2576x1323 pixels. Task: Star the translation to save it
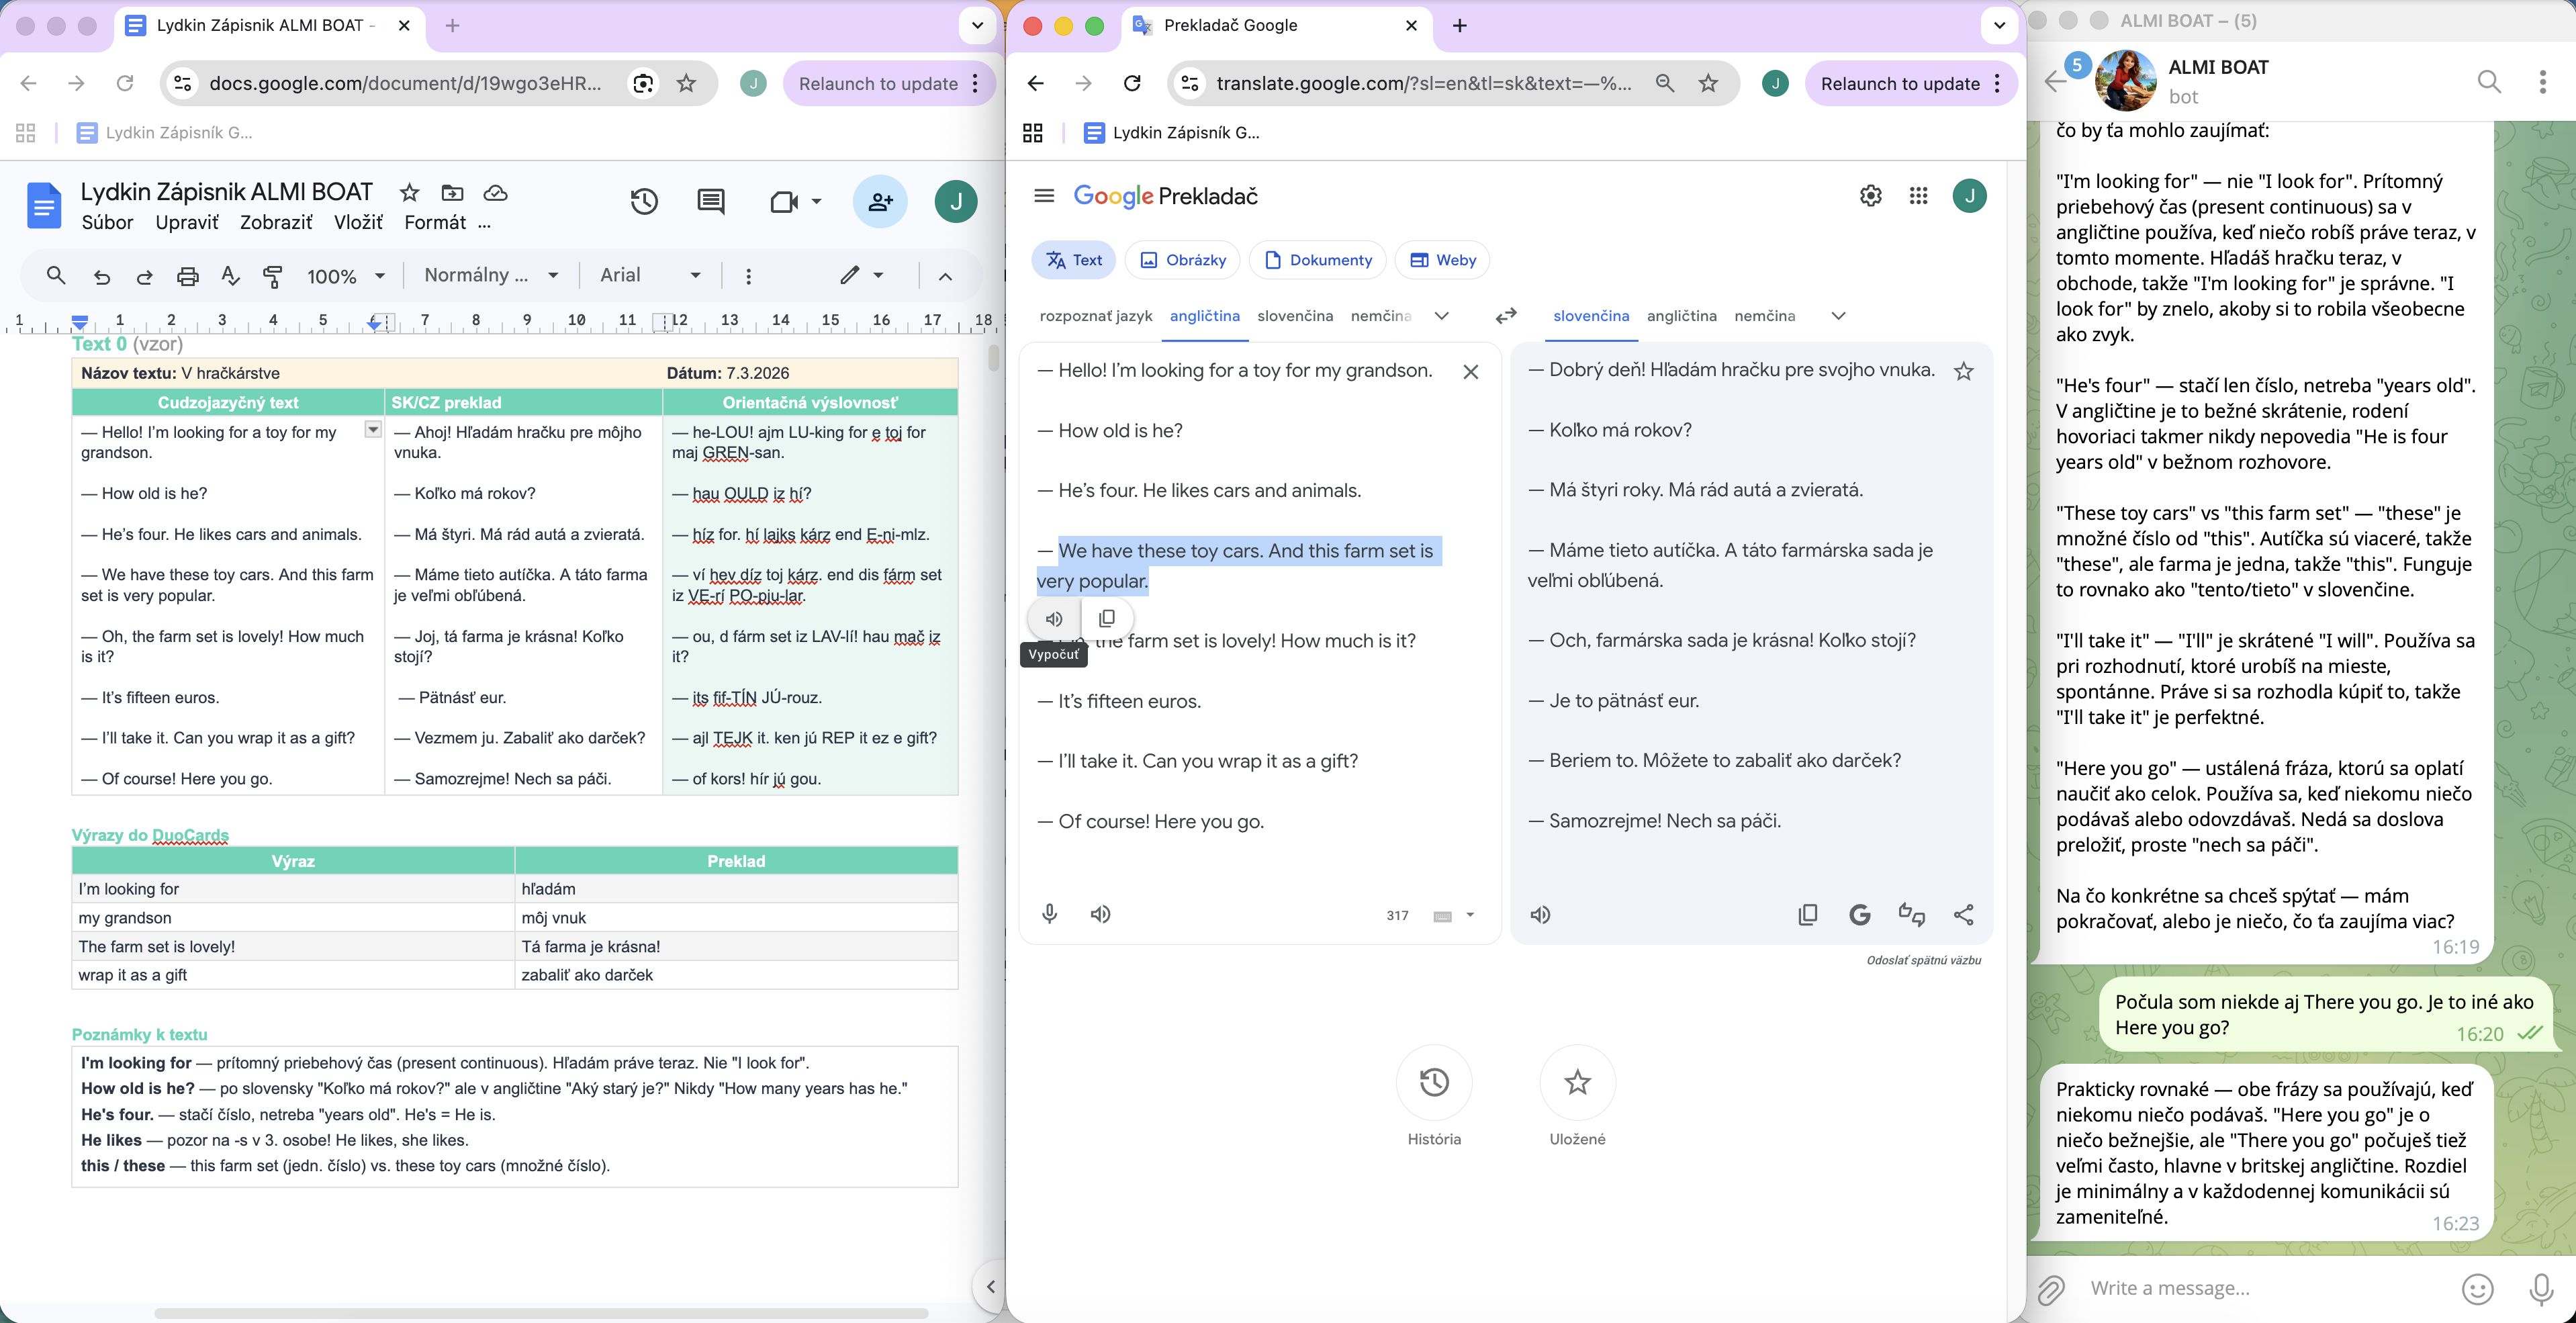tap(1963, 370)
